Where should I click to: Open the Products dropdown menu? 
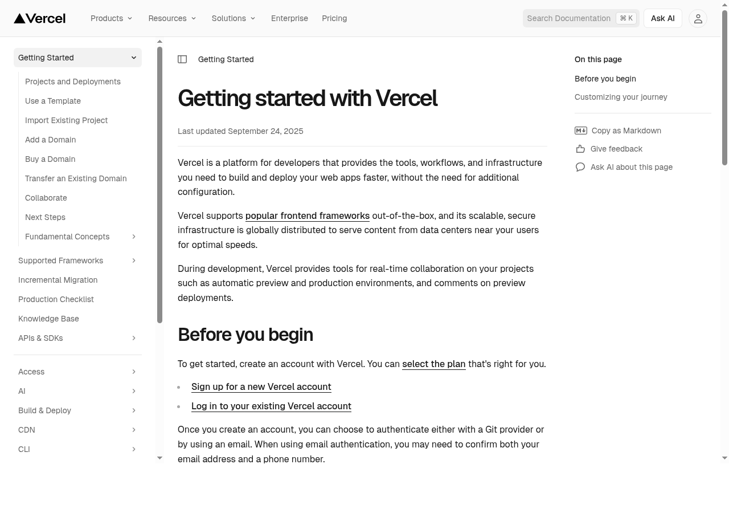(111, 18)
